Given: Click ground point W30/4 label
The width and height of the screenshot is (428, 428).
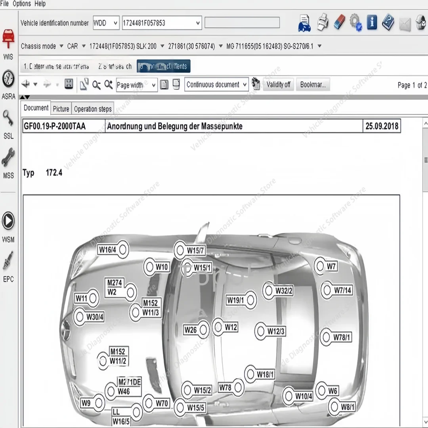Looking at the screenshot, I should click(x=95, y=317).
